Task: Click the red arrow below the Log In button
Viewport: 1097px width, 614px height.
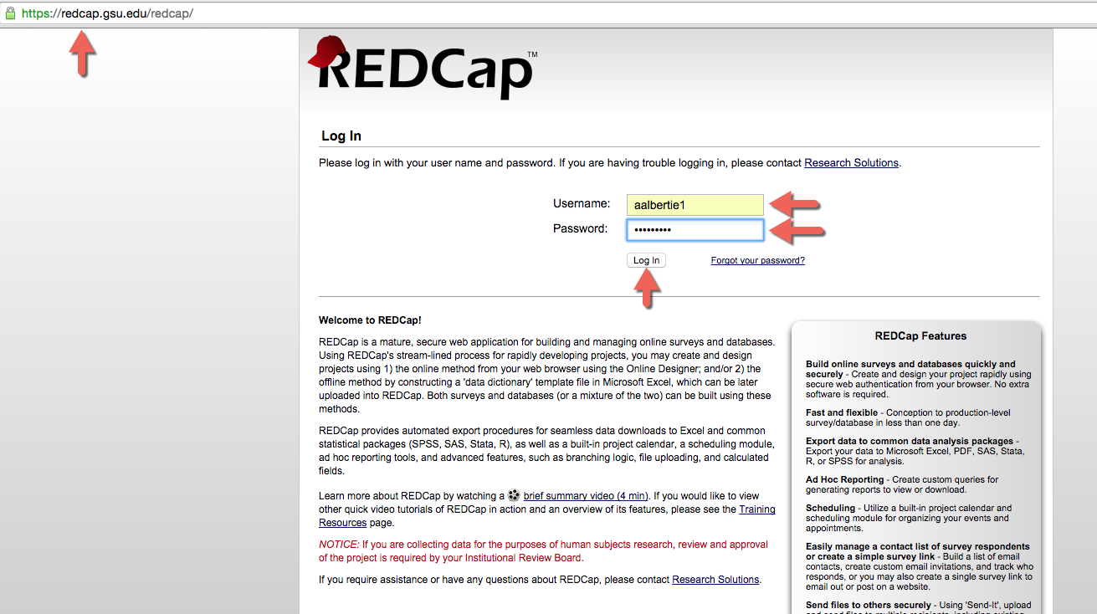Action: click(x=646, y=286)
